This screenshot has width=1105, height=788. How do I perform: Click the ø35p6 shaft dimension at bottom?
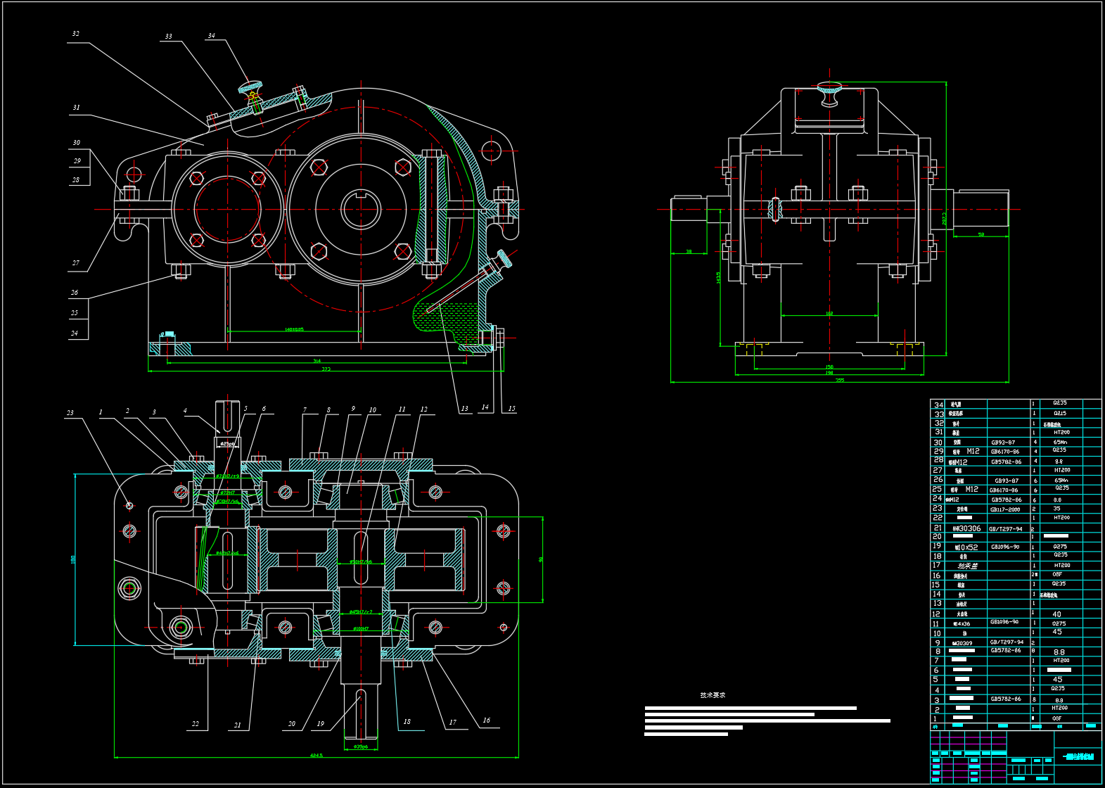coord(360,746)
